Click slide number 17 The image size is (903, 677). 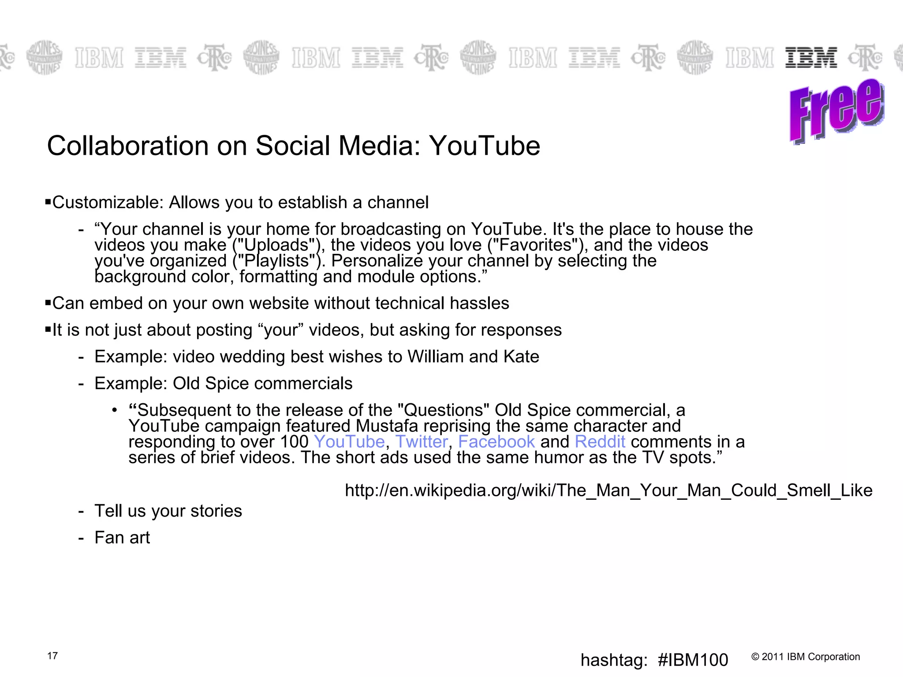[52, 656]
